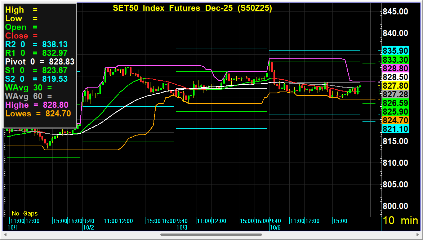Click the cyan 835.90 price marker
Screen dimensions: 423x240
point(396,51)
